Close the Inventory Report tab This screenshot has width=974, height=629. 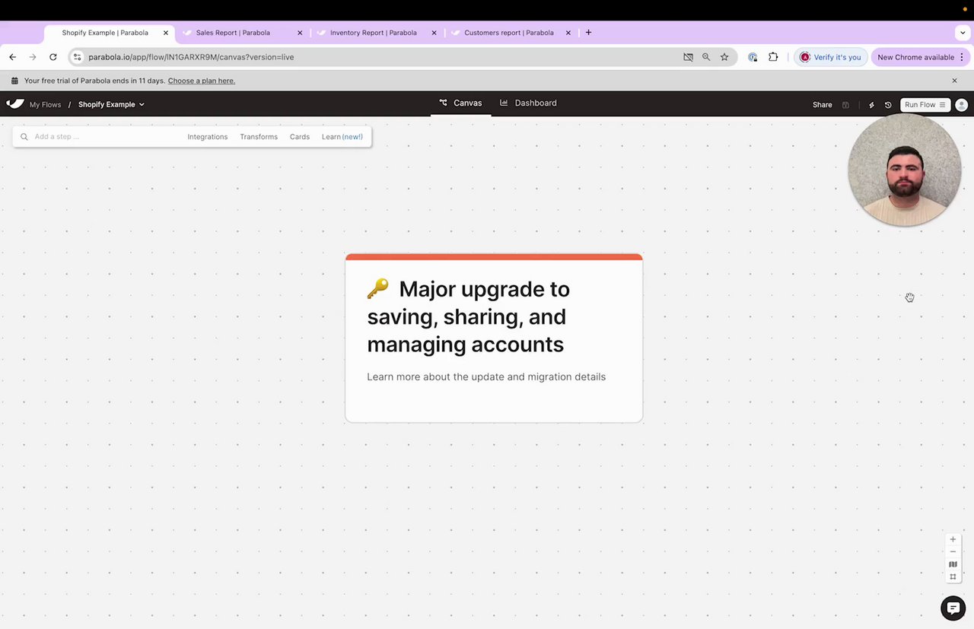434,33
